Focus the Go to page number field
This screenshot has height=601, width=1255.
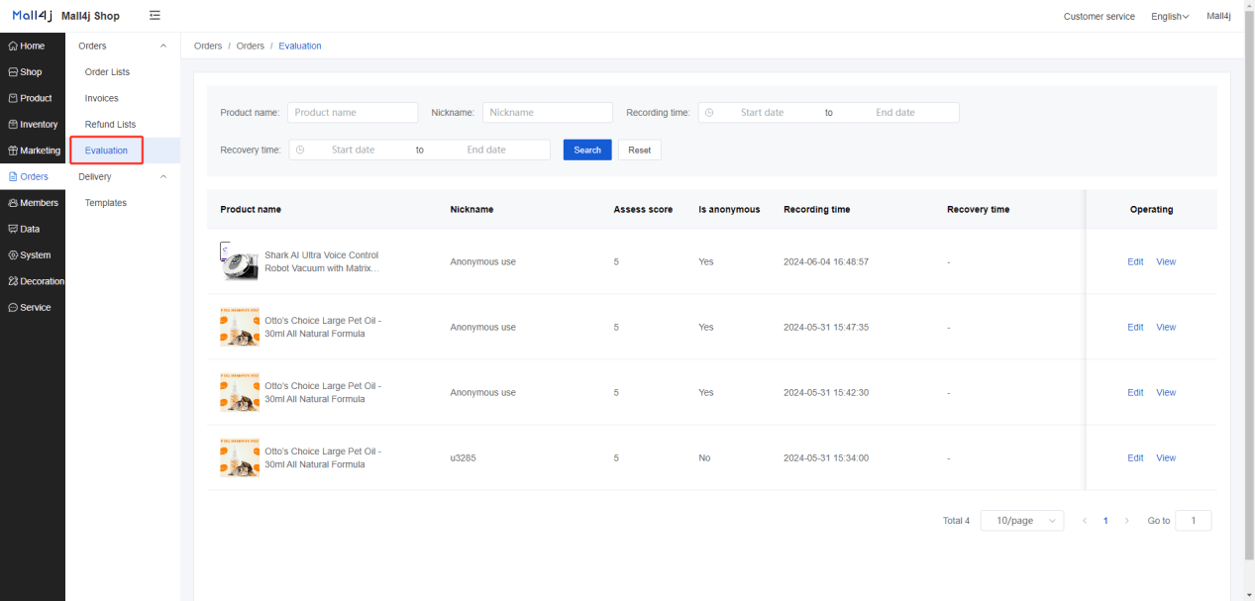click(1193, 521)
